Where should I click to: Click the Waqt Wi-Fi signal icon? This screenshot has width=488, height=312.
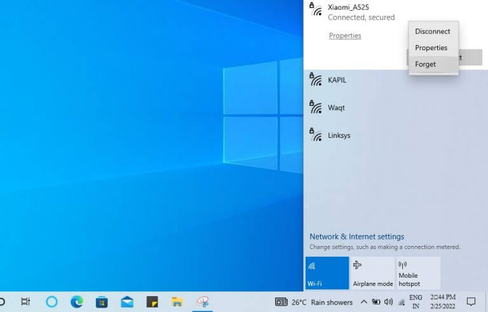(x=316, y=107)
